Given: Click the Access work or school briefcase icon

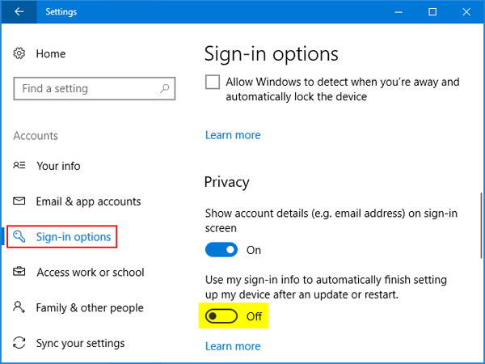Looking at the screenshot, I should 20,273.
